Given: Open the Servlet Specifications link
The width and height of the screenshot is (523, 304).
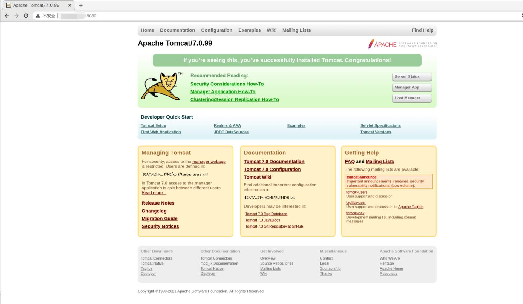Looking at the screenshot, I should (380, 125).
